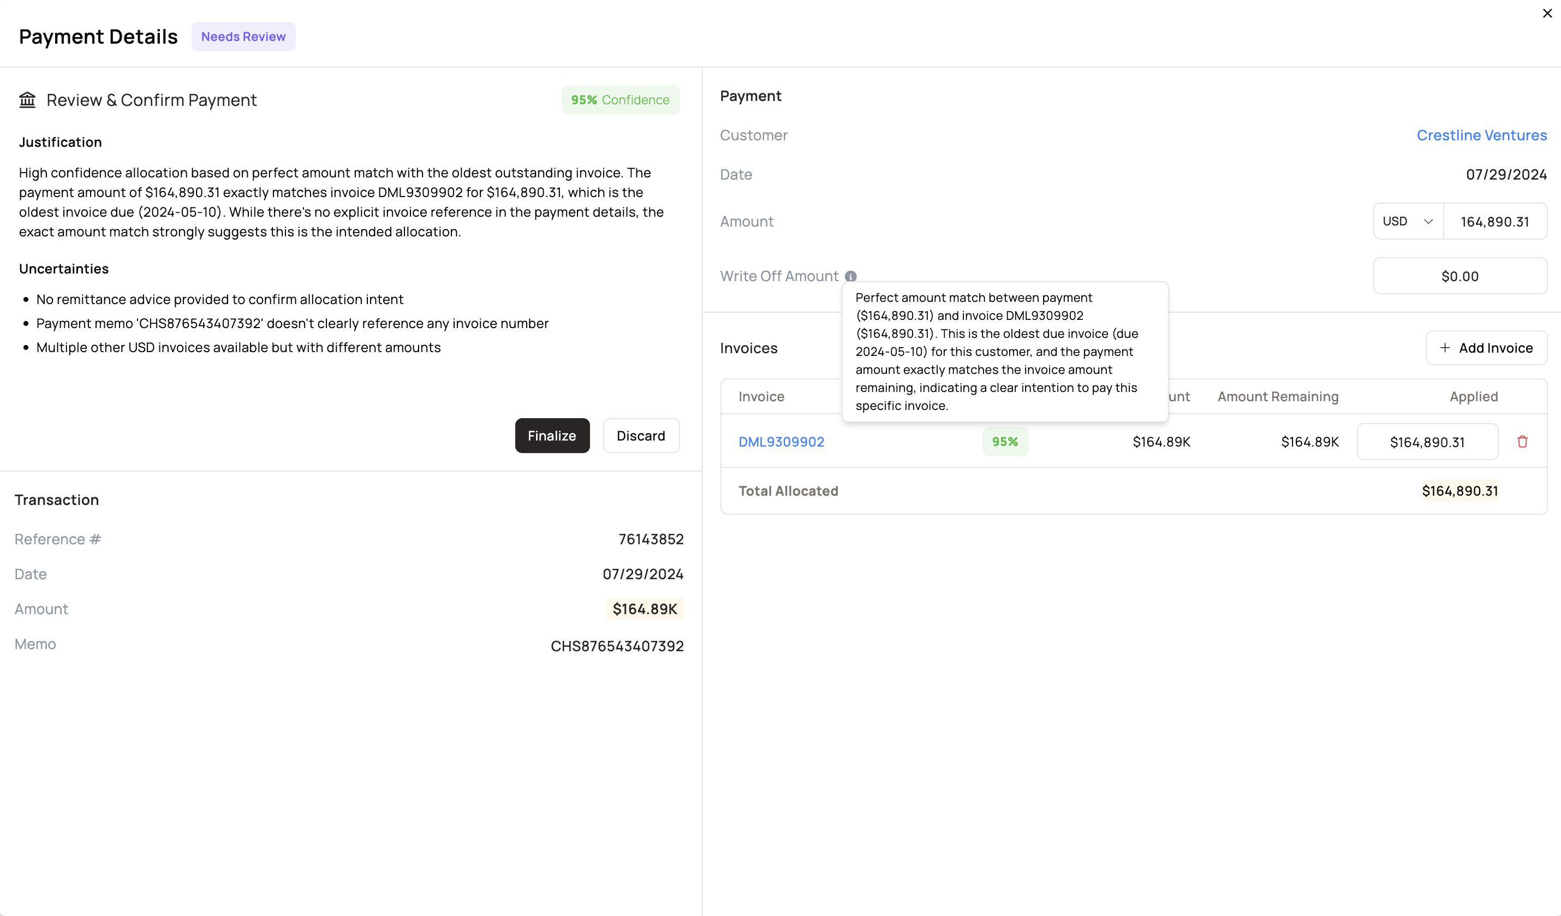This screenshot has width=1561, height=916.
Task: Open the USD currency dropdown
Action: tap(1408, 221)
